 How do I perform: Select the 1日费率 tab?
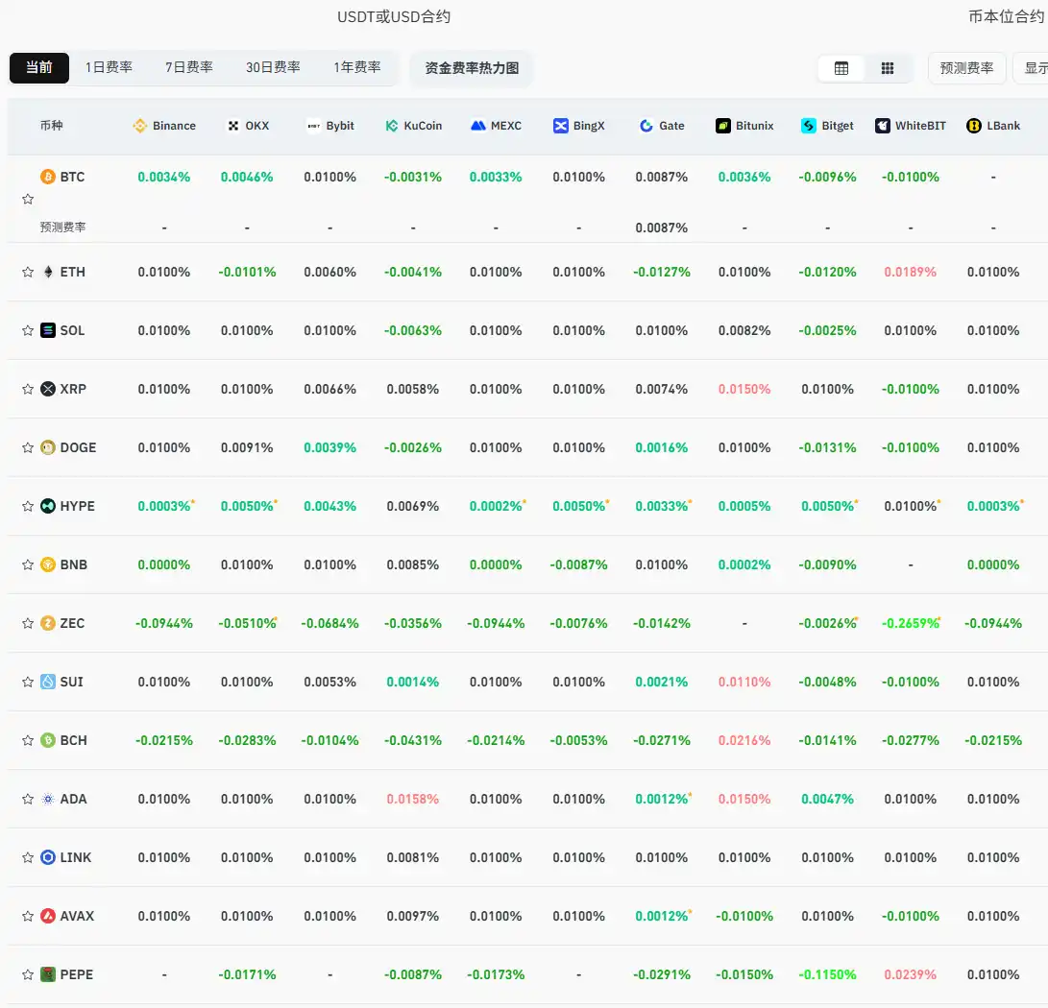coord(109,67)
